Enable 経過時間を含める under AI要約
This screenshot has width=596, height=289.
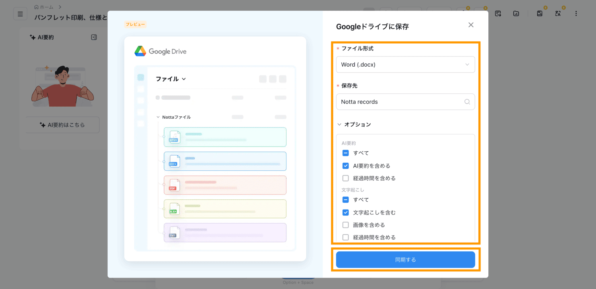(x=346, y=178)
